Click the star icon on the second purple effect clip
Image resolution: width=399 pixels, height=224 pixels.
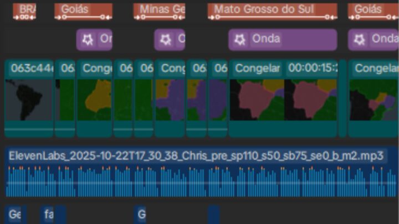(x=166, y=40)
